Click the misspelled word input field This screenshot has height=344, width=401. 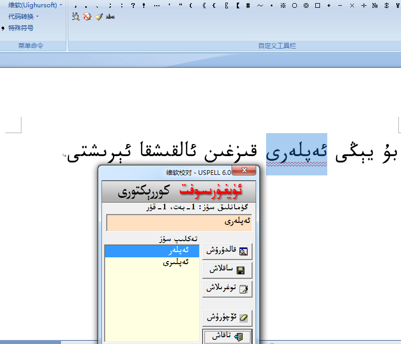tap(179, 222)
